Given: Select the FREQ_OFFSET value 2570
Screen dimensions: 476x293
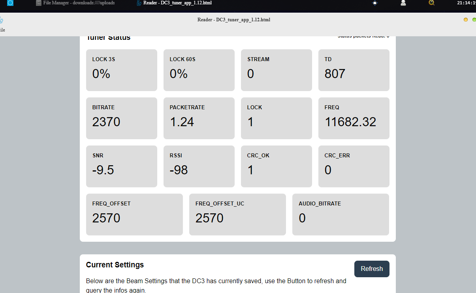Looking at the screenshot, I should click(106, 218).
